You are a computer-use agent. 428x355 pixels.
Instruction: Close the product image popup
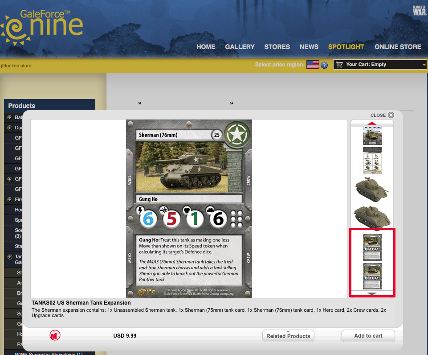pyautogui.click(x=391, y=115)
